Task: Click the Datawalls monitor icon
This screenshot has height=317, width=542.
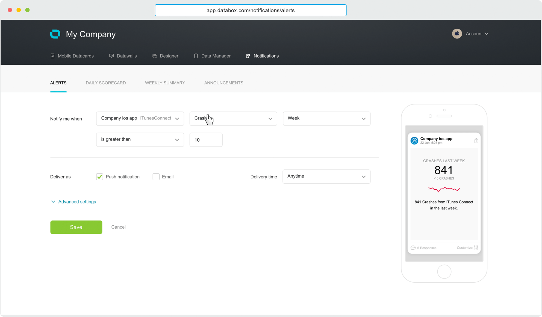Action: tap(111, 56)
